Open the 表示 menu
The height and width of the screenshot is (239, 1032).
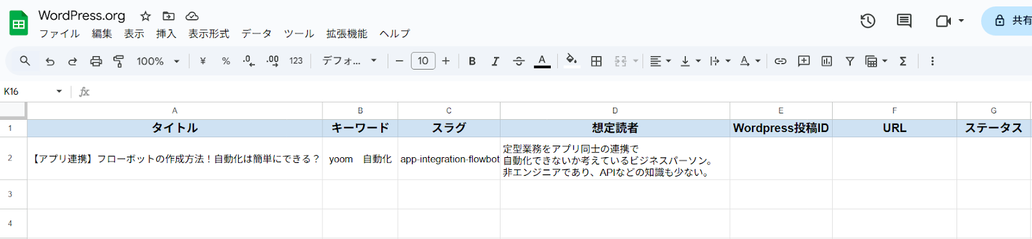click(134, 33)
